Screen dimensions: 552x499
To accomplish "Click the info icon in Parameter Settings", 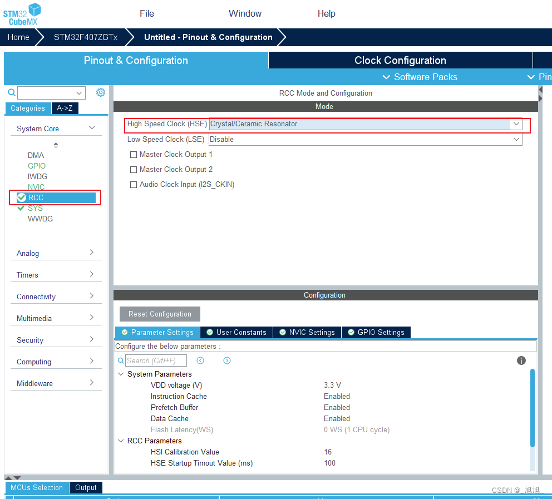I will pyautogui.click(x=521, y=360).
